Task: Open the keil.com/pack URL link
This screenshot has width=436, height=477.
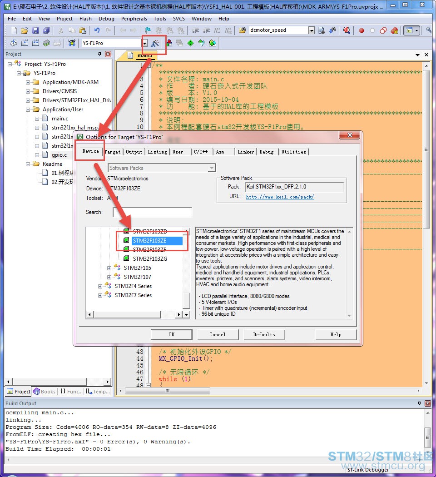Action: (x=280, y=197)
